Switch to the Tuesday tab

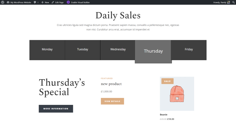pyautogui.click(x=83, y=49)
